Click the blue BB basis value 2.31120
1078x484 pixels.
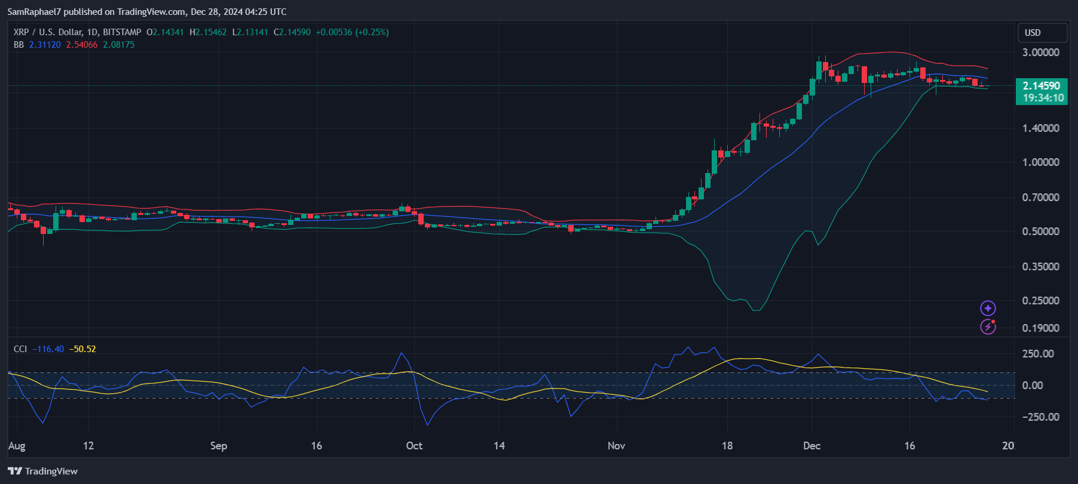pyautogui.click(x=45, y=45)
